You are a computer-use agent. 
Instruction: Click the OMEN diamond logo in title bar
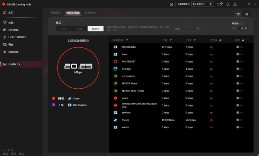(x=3, y=4)
